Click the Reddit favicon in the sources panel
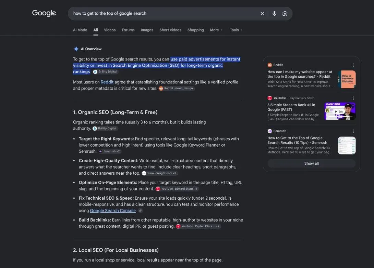Image resolution: width=374 pixels, height=268 pixels. [270, 65]
